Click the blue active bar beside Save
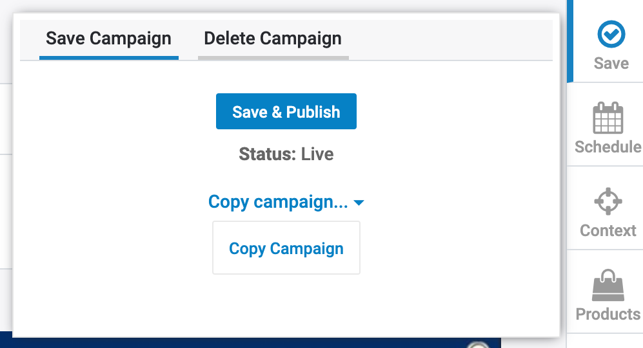 (x=569, y=41)
